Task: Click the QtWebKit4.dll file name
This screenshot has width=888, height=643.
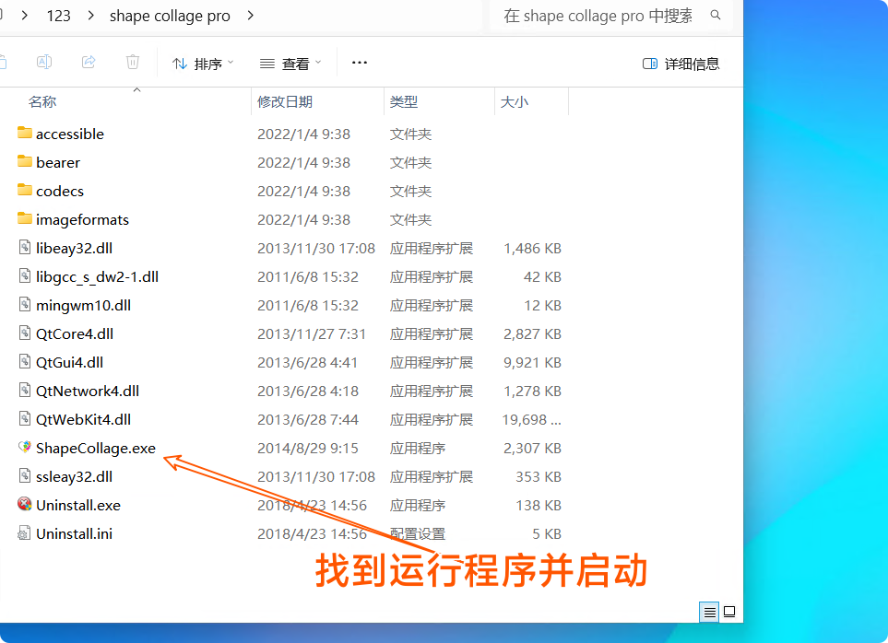Action: tap(83, 420)
